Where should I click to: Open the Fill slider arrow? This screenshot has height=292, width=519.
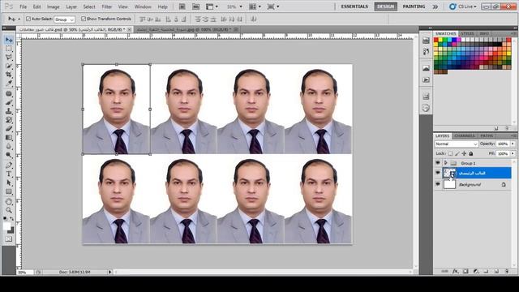click(513, 153)
